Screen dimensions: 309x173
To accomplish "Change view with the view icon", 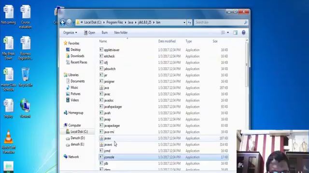I will pyautogui.click(x=223, y=33).
